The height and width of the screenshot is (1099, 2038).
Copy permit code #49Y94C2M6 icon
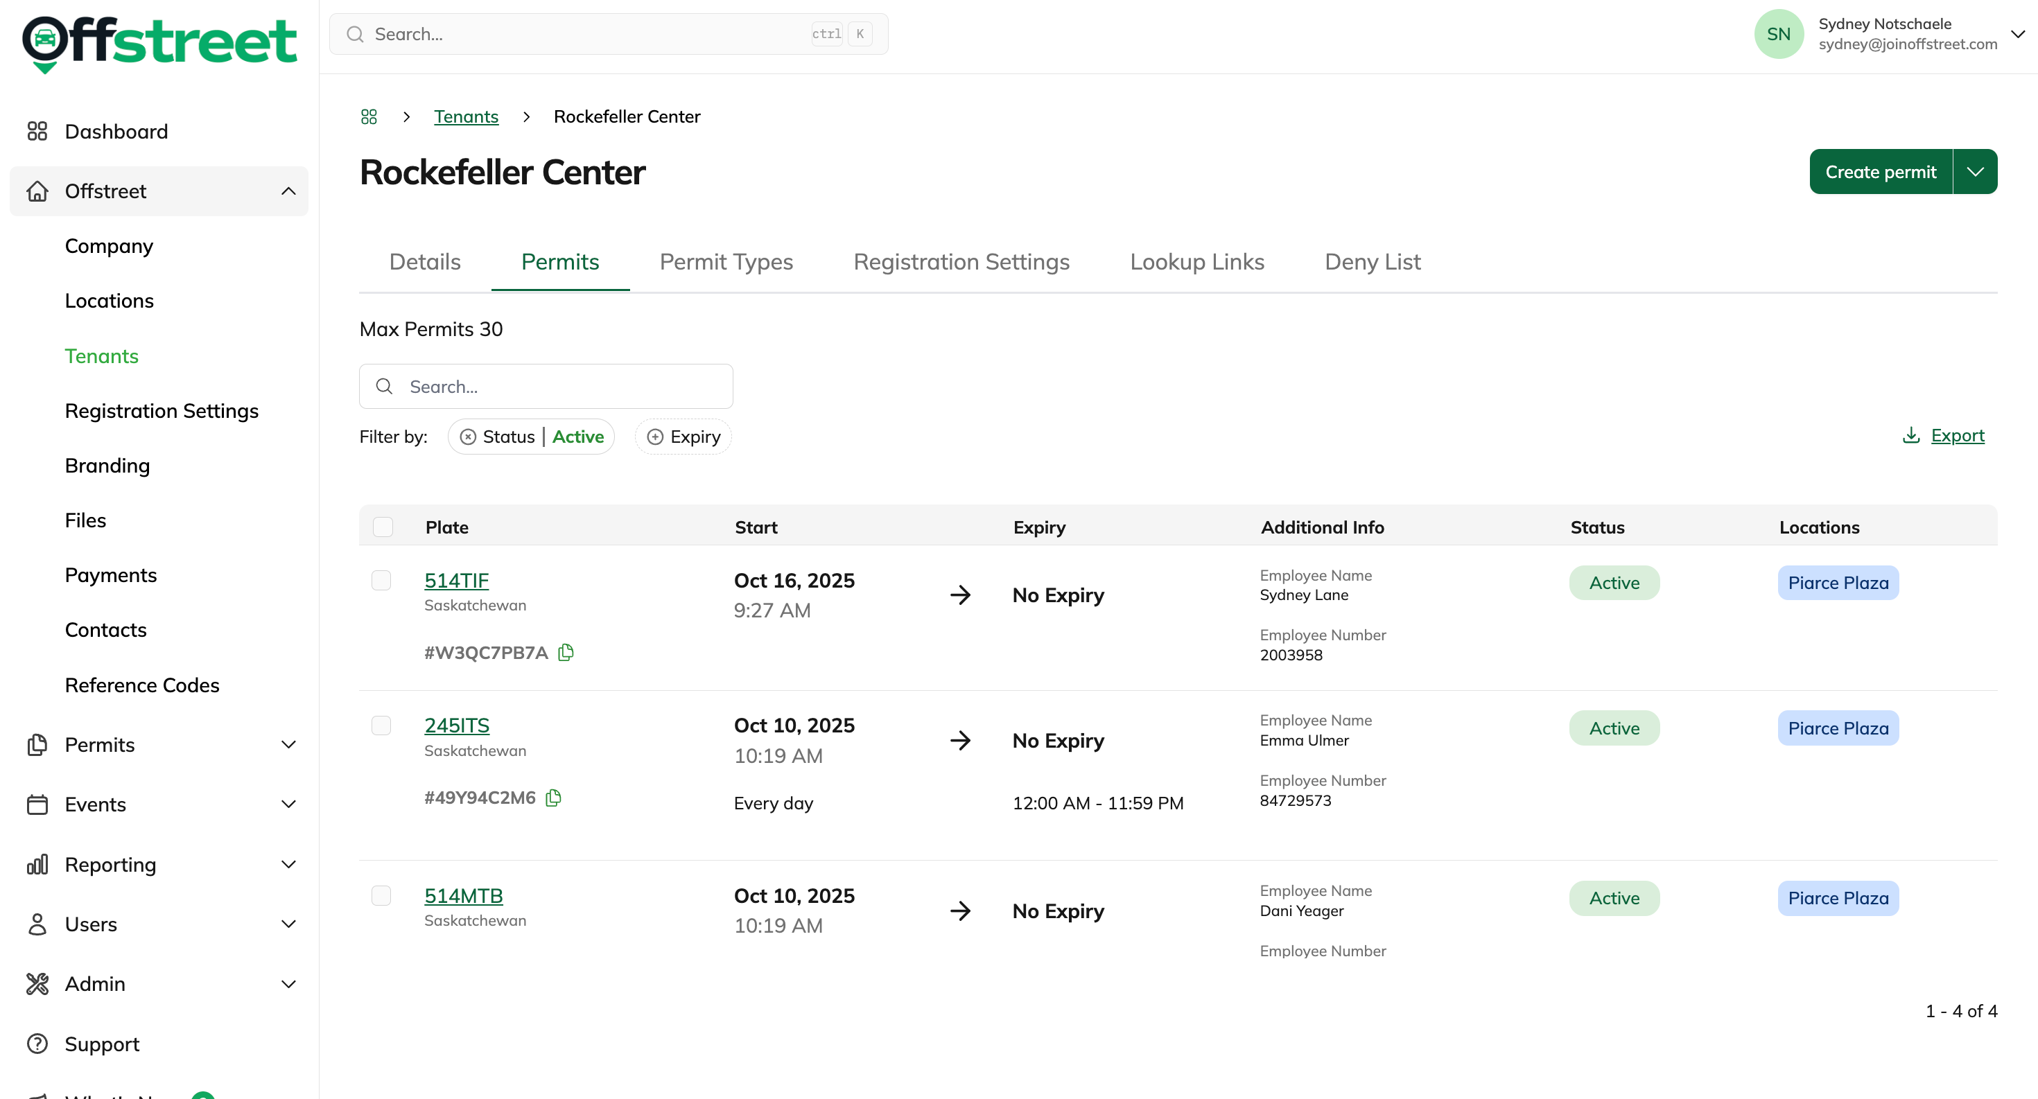554,797
